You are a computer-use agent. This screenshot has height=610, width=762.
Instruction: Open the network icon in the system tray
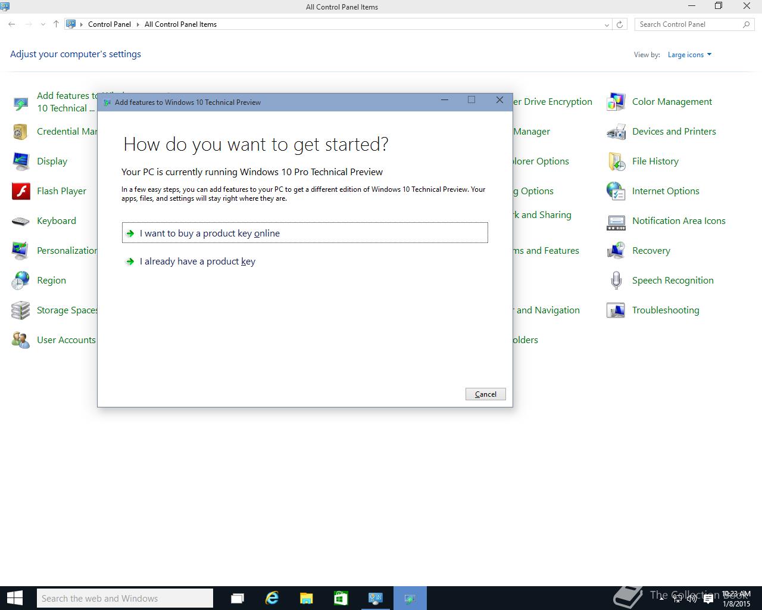pyautogui.click(x=677, y=599)
